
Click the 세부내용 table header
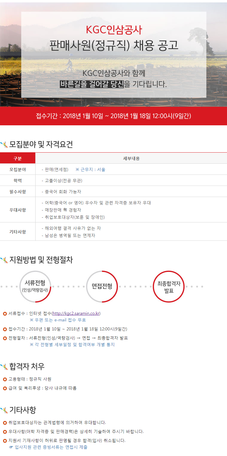click(x=131, y=158)
